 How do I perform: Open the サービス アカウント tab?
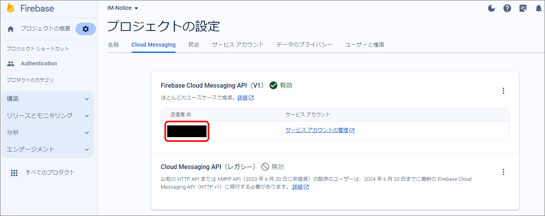[238, 45]
